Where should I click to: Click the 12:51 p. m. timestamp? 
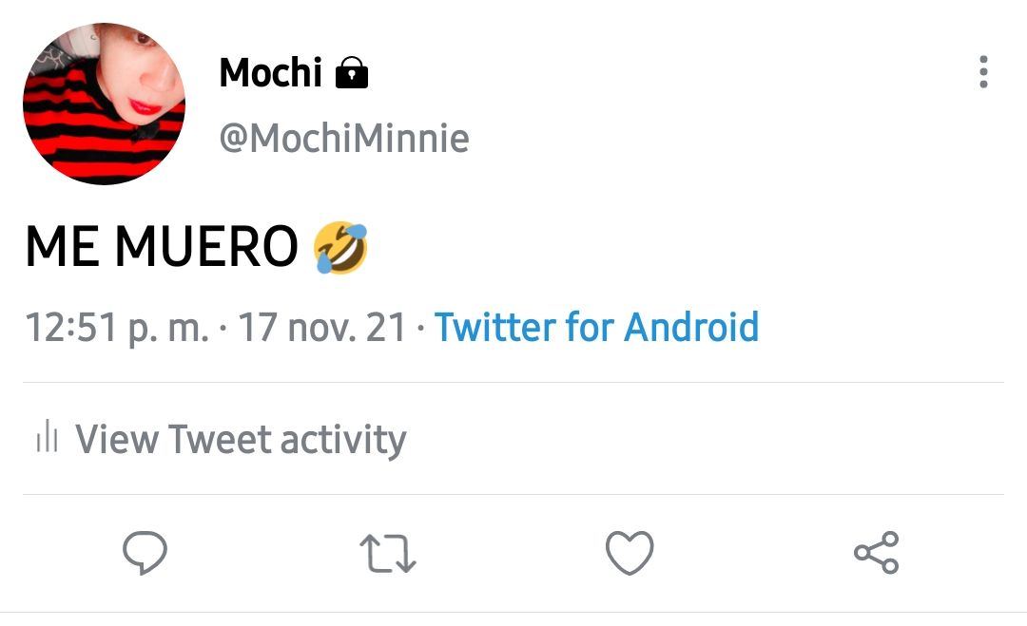tap(117, 328)
